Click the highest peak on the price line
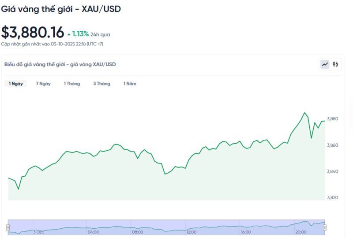Screen dimensions: 353x238 click(304, 113)
